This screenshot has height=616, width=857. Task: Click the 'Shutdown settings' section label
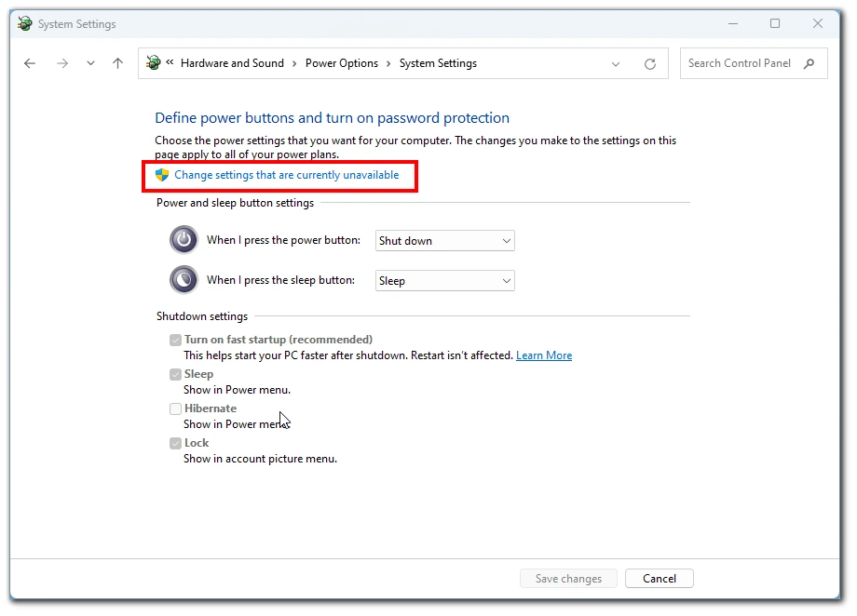202,316
